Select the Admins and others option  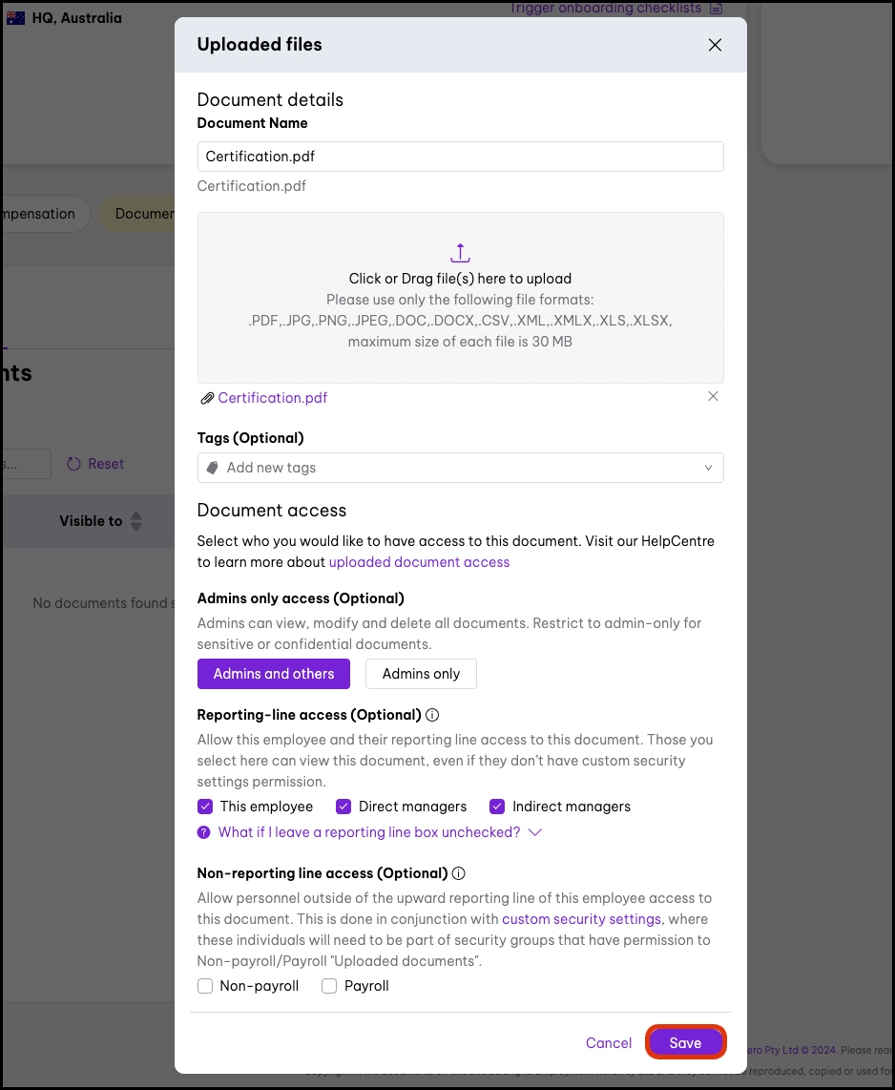click(274, 674)
